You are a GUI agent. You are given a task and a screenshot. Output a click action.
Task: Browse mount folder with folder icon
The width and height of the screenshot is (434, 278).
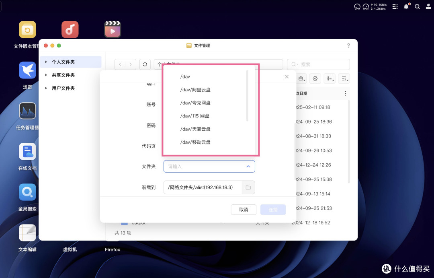coord(248,187)
